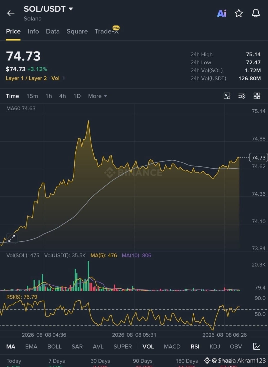Open the Vol tag link
Screen dimensions: 268x367
point(55,78)
